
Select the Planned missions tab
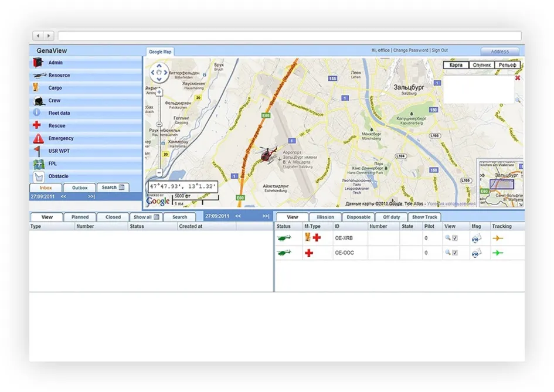coord(80,217)
